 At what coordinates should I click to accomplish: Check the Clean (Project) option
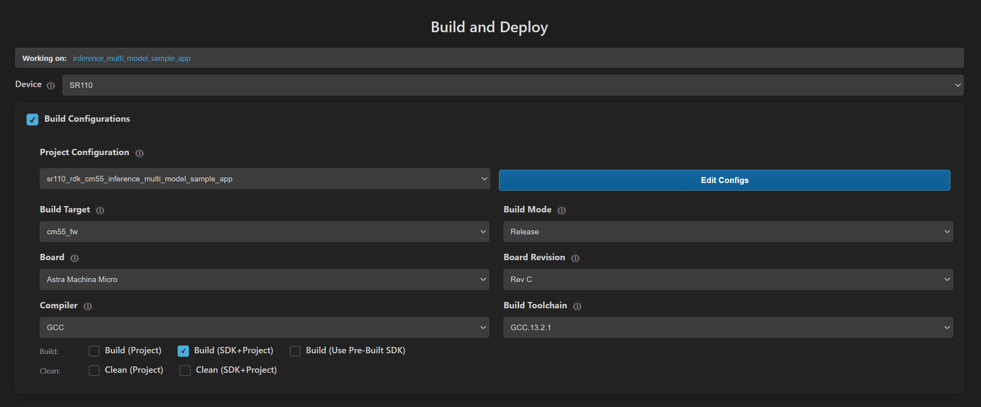coord(94,370)
